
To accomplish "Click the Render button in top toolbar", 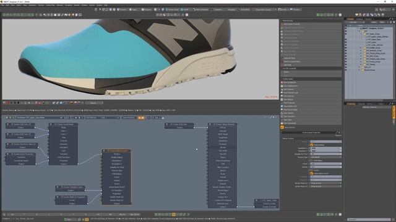I will [283, 10].
